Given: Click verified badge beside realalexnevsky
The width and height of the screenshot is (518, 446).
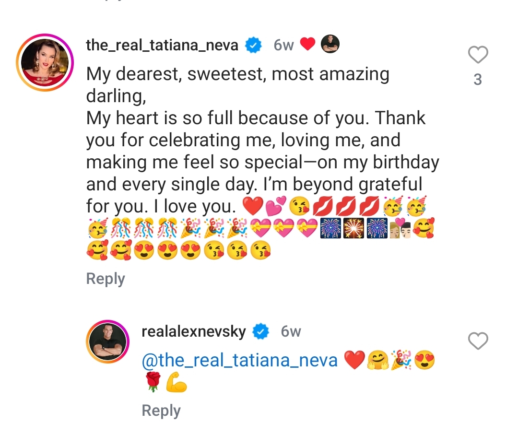Looking at the screenshot, I should (x=261, y=331).
